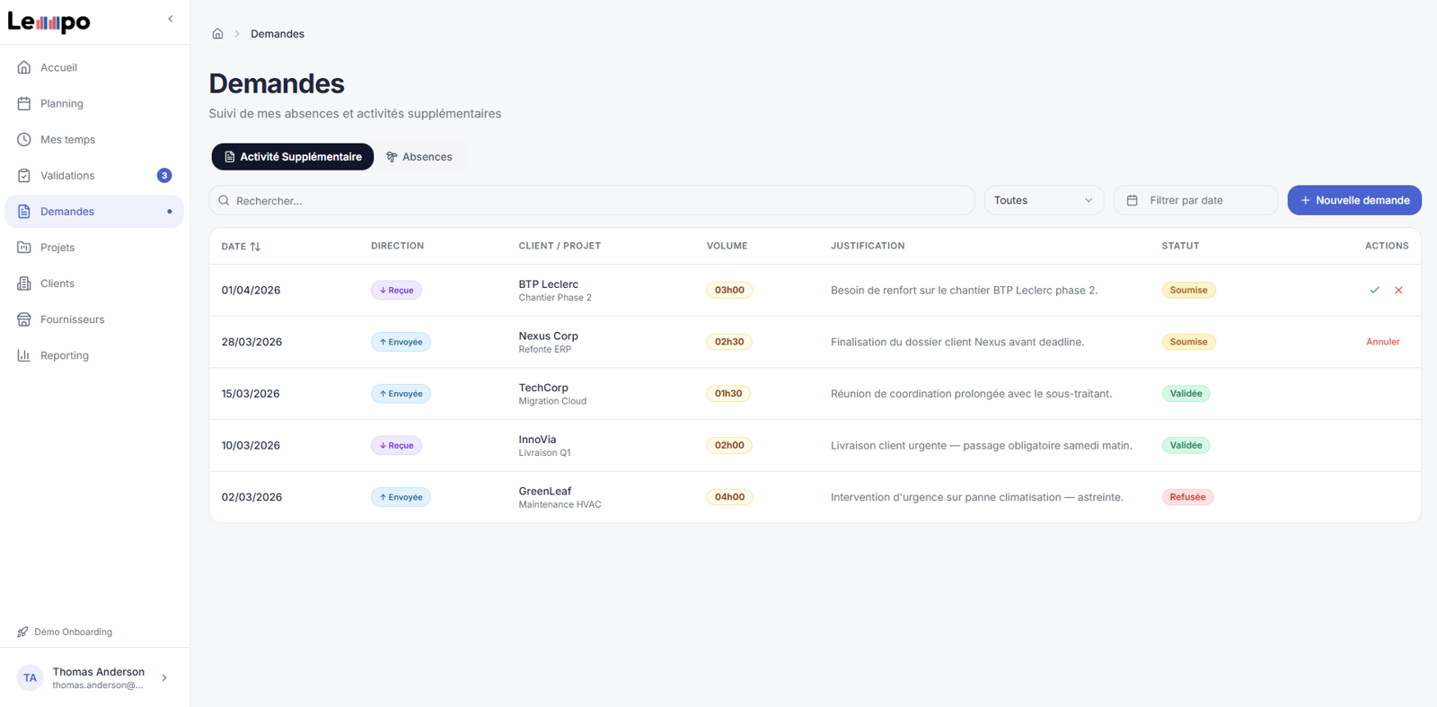Click Soumise status of Nexus Corp

tap(1188, 342)
